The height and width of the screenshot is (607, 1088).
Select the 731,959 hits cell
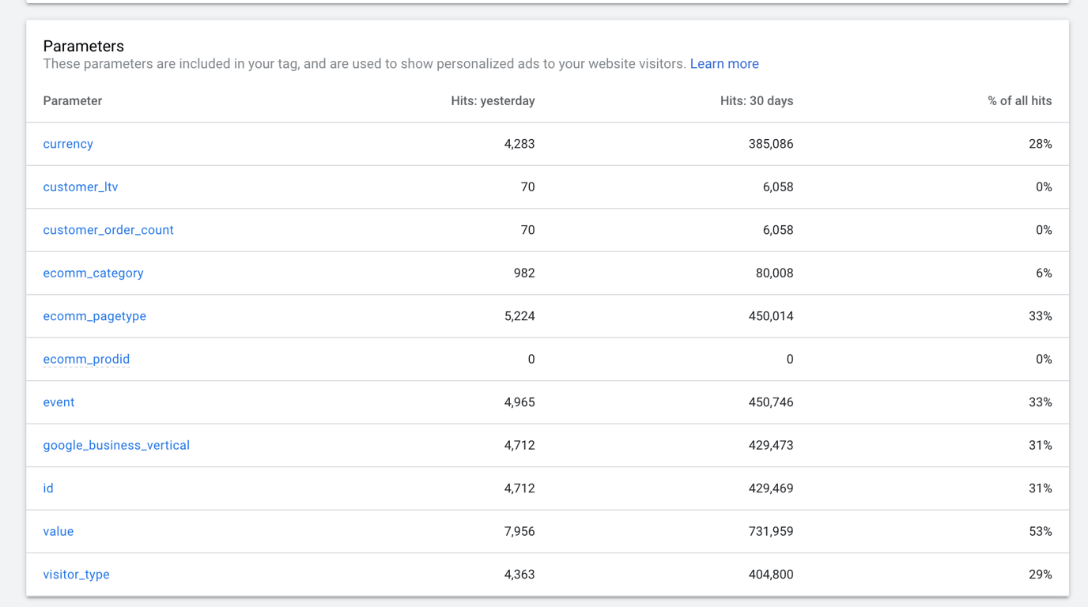[770, 532]
